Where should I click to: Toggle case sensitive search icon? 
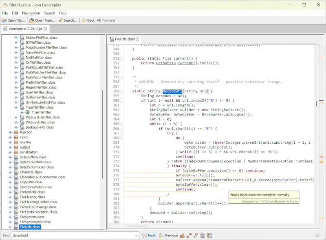tap(182, 236)
